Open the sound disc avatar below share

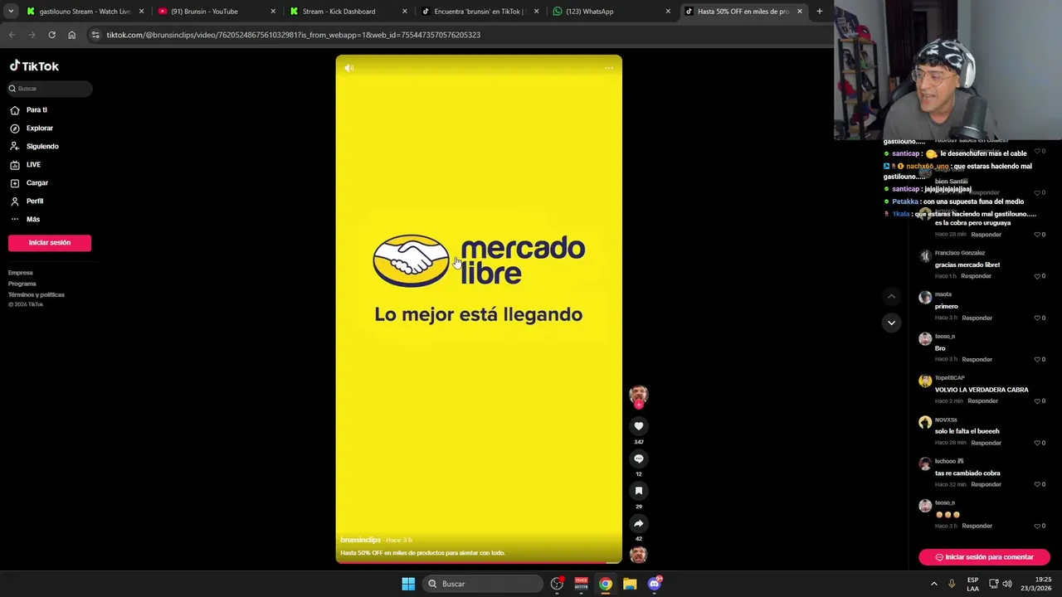pyautogui.click(x=638, y=555)
